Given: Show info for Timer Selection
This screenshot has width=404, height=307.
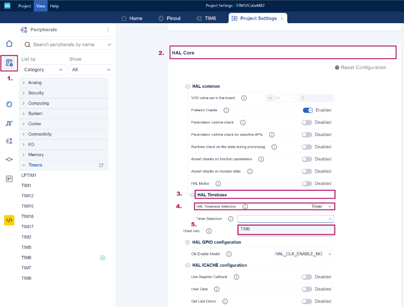Looking at the screenshot, I should [x=230, y=219].
